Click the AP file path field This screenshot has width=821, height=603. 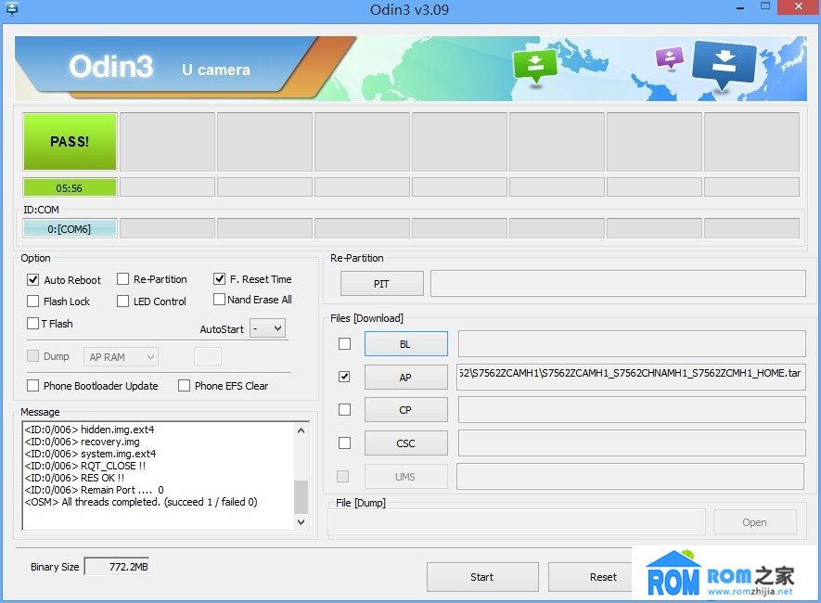pyautogui.click(x=631, y=377)
